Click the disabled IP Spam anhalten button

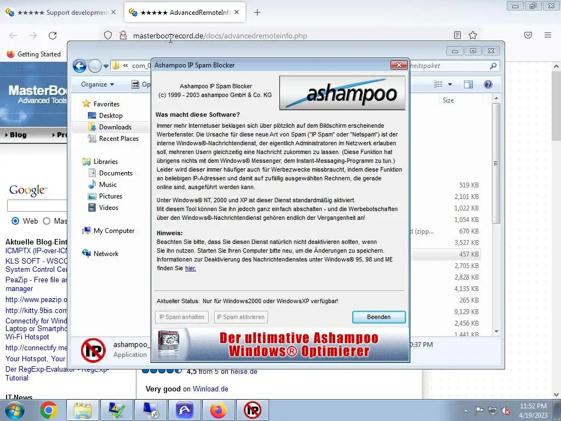pos(182,317)
